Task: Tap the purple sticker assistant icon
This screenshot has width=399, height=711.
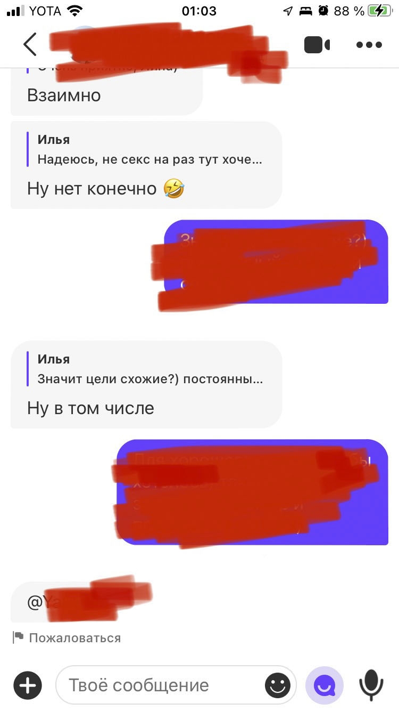Action: point(325,685)
